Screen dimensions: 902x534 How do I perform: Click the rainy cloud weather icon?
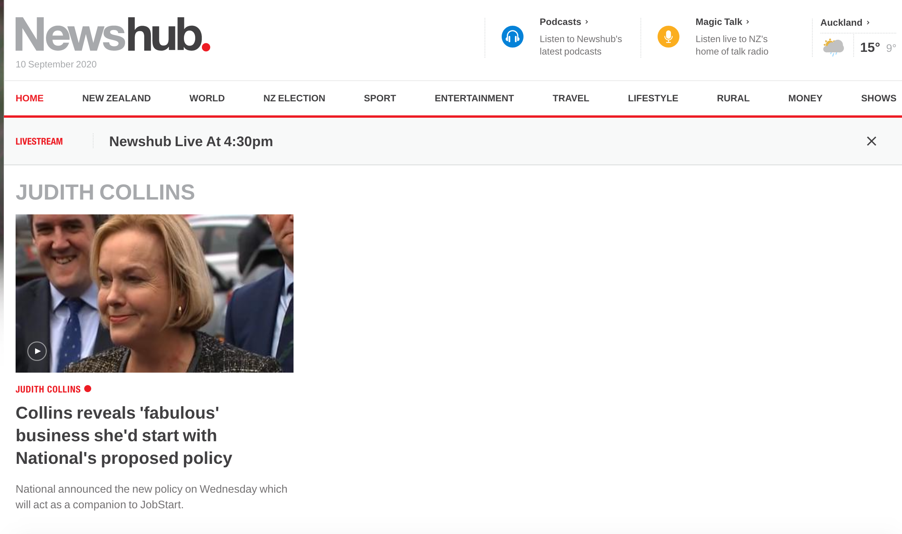tap(833, 47)
